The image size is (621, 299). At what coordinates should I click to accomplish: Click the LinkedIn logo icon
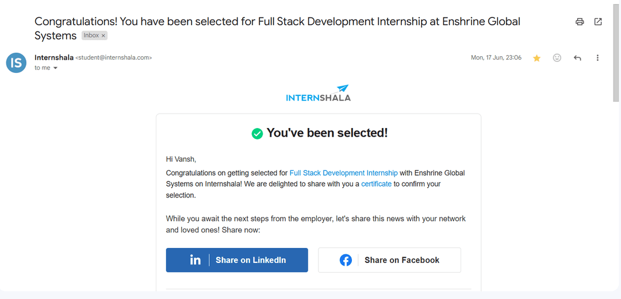click(x=195, y=260)
